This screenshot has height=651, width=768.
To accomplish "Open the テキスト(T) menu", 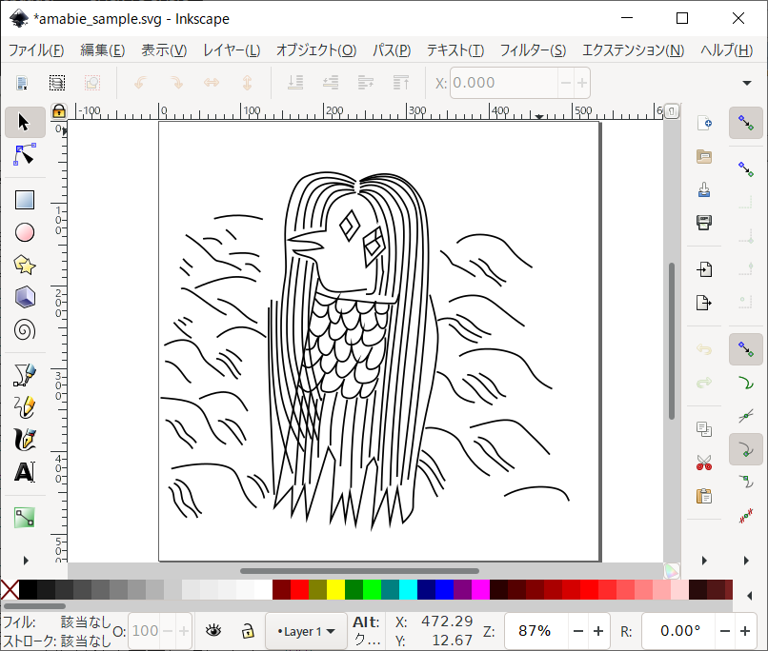I will pos(455,49).
